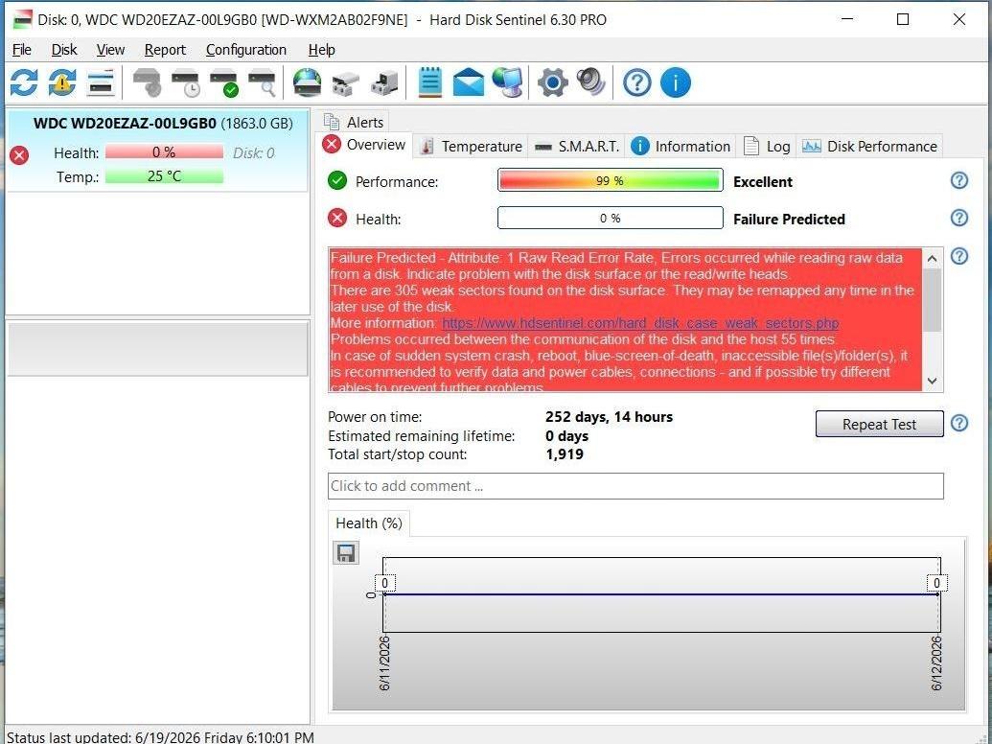This screenshot has width=992, height=744.
Task: Click the Repeat Test button
Action: click(880, 424)
